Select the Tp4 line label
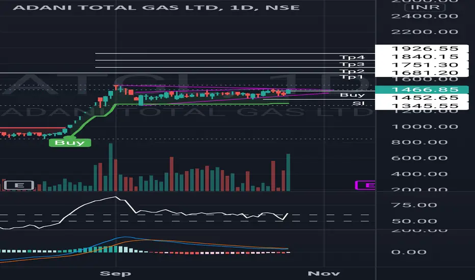This screenshot has width=475, height=280. (352, 57)
